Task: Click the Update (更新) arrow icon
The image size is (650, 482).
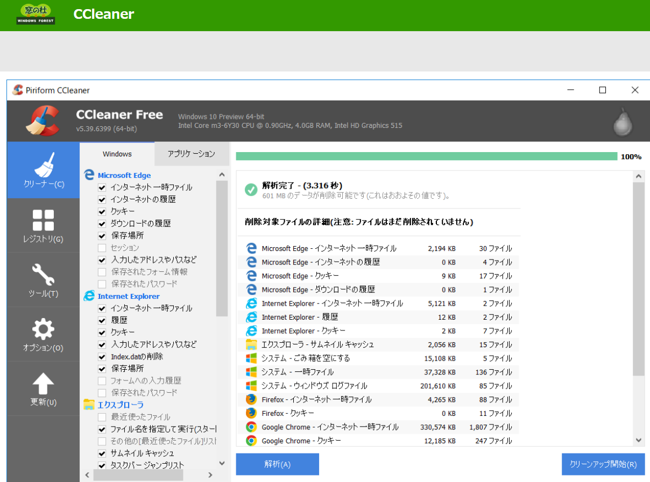Action: tap(43, 384)
